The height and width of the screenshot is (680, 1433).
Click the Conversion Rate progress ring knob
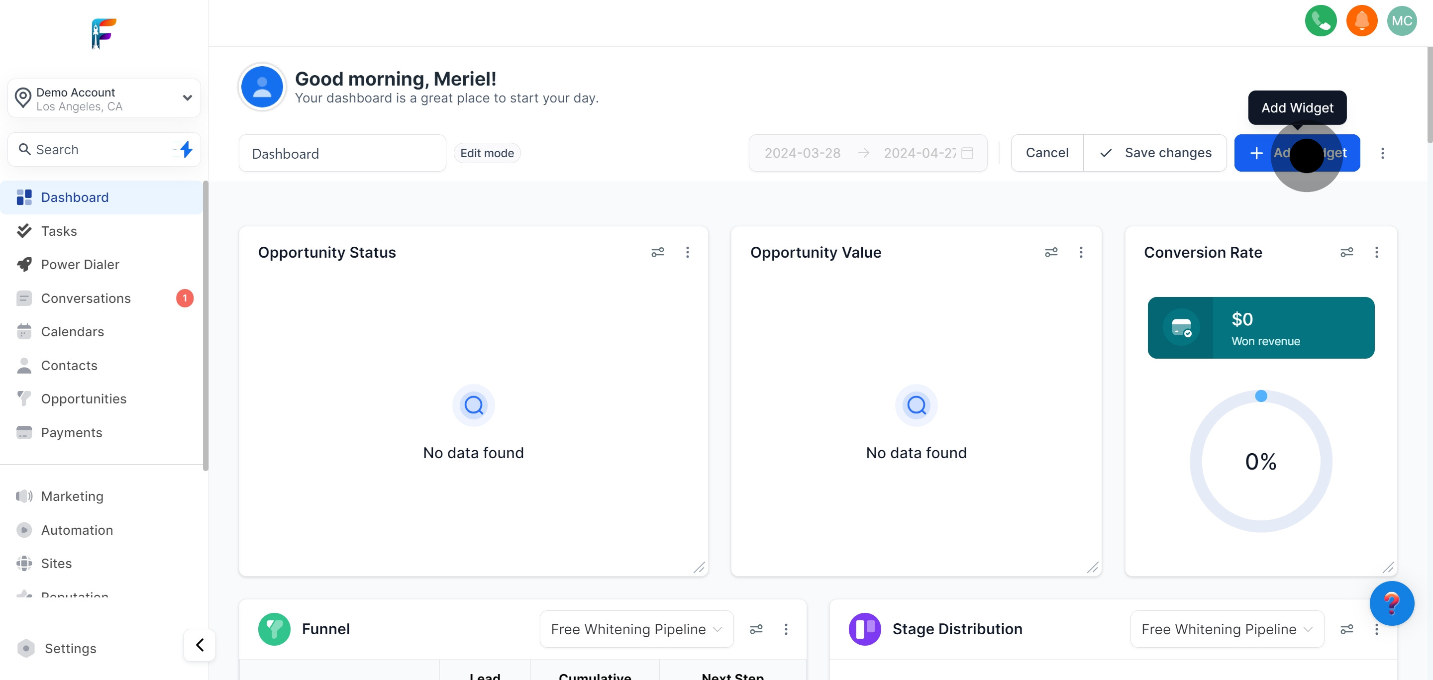1261,396
